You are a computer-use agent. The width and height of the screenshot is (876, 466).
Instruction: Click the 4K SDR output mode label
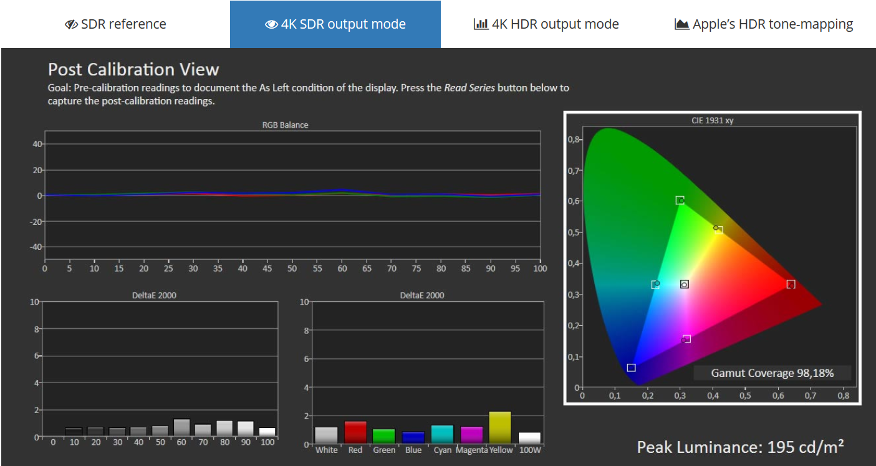click(343, 24)
